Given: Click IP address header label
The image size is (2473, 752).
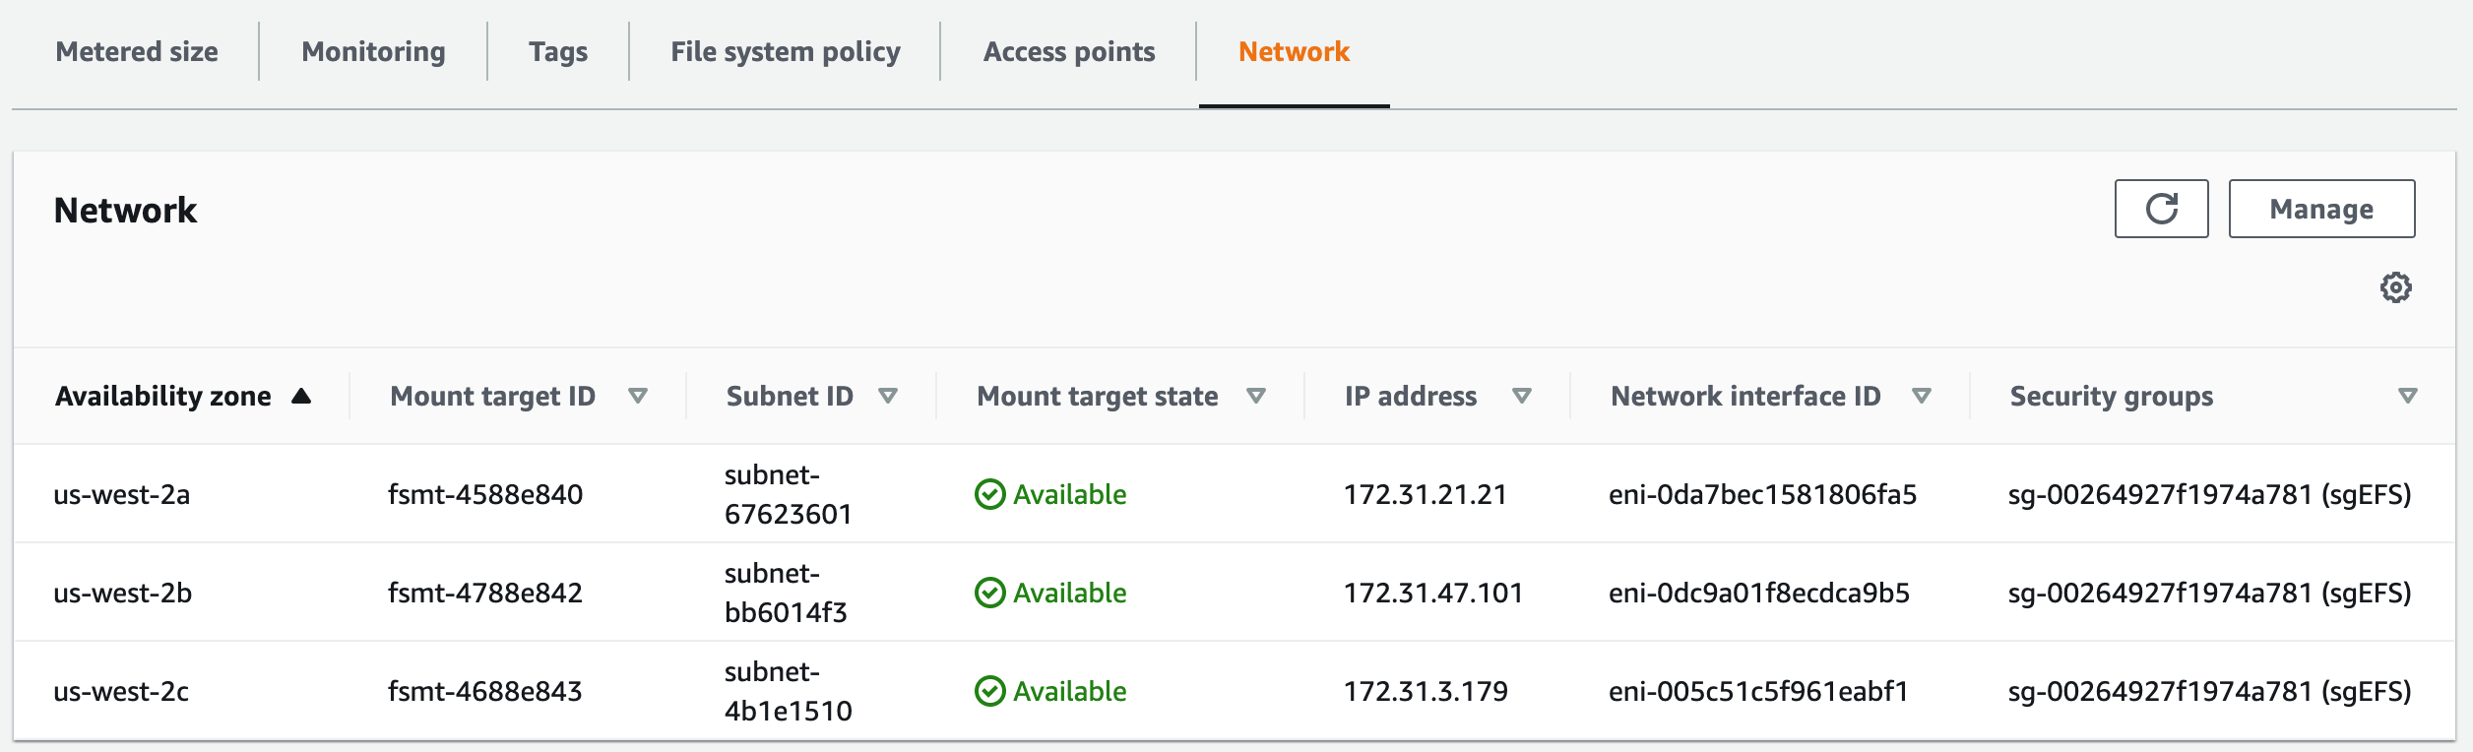Looking at the screenshot, I should point(1411,396).
